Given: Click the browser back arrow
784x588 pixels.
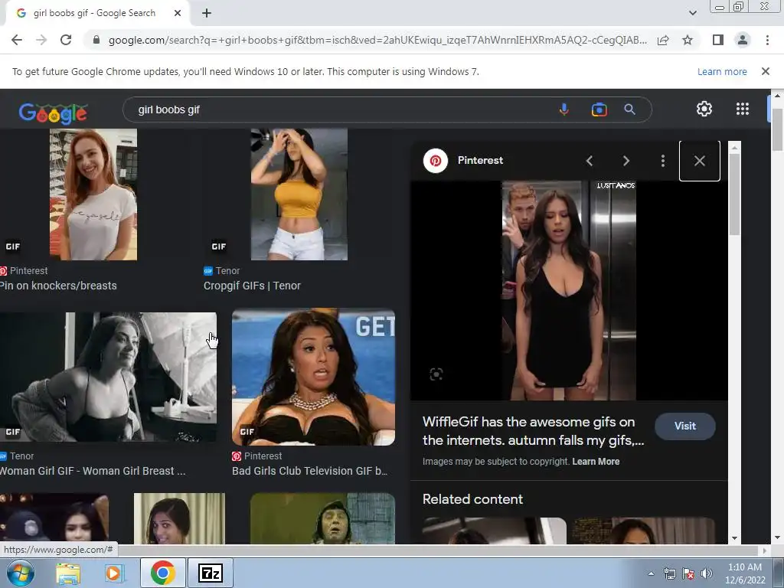Looking at the screenshot, I should click(17, 40).
